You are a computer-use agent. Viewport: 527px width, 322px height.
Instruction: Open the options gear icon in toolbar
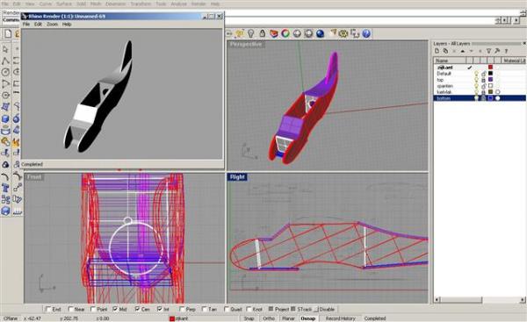pyautogui.click(x=343, y=33)
